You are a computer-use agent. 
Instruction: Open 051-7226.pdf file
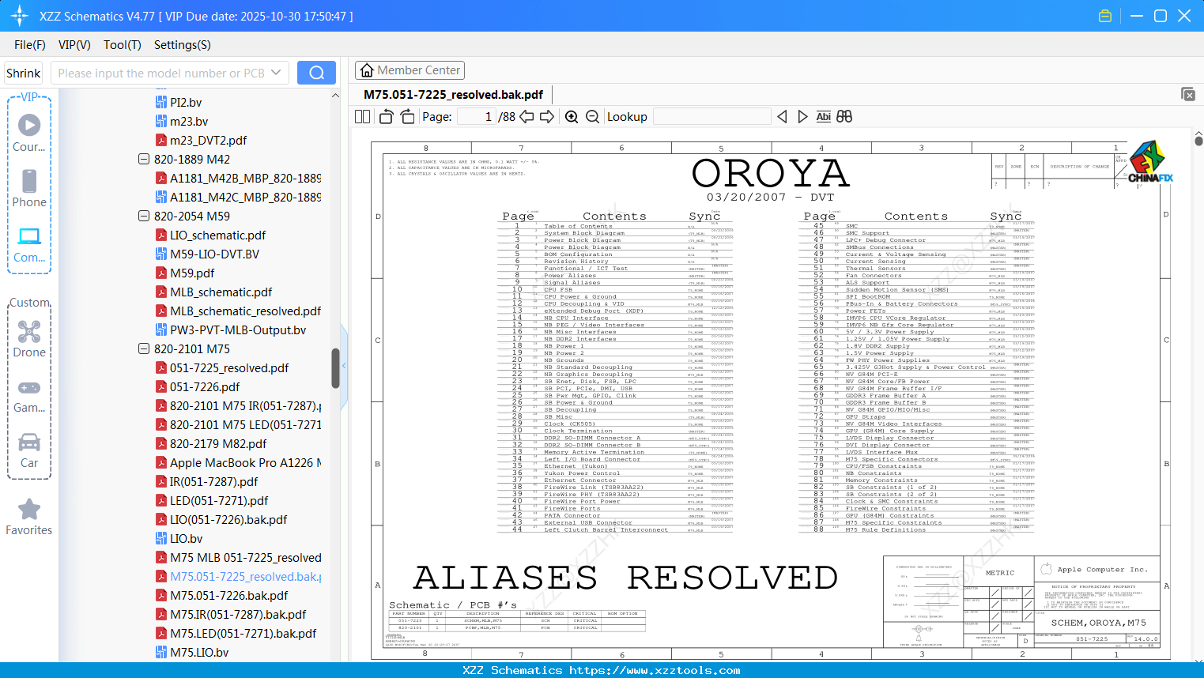point(198,386)
